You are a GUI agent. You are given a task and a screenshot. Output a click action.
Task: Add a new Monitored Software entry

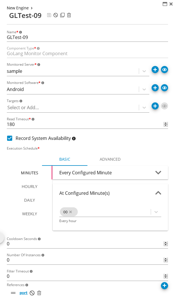155,88
